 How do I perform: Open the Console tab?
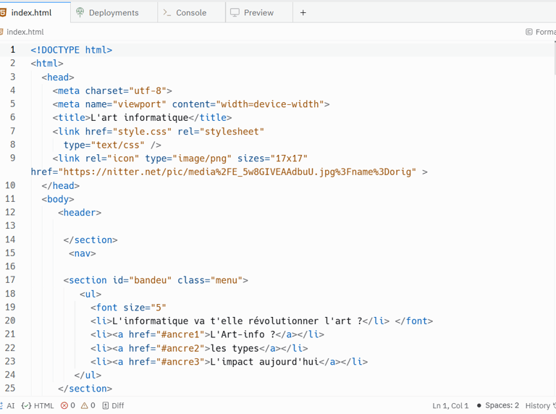[191, 12]
